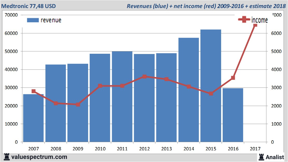The width and height of the screenshot is (288, 162).
Task: Click the 2008 x-axis label
Action: [x=56, y=149]
